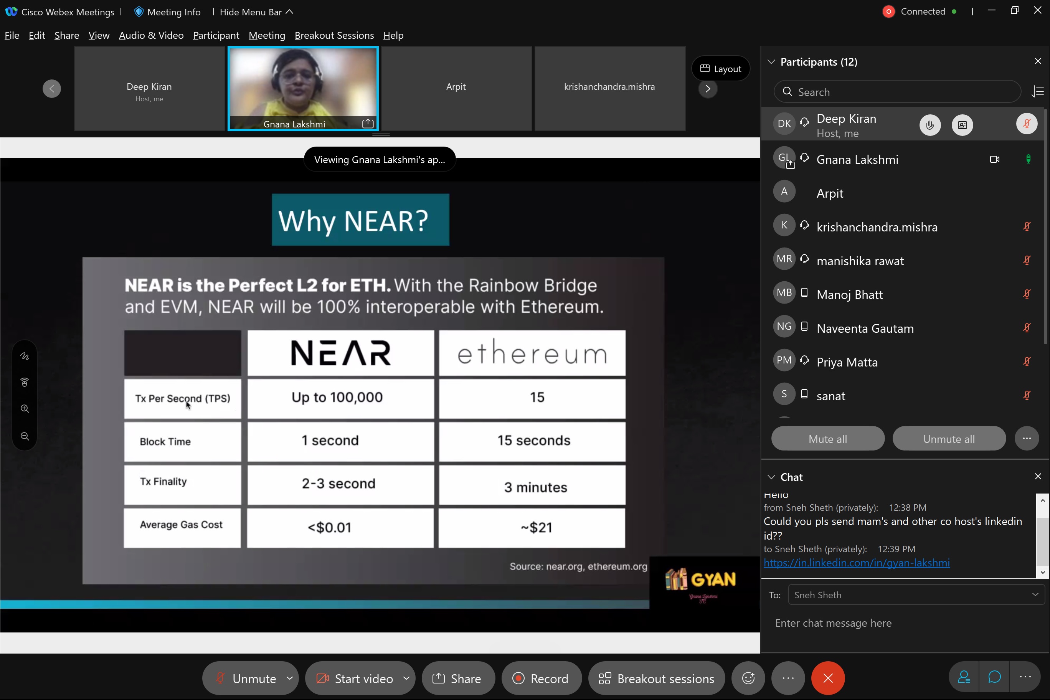Click the profile card icon for Deep Kiran
The image size is (1050, 700).
[x=962, y=125]
